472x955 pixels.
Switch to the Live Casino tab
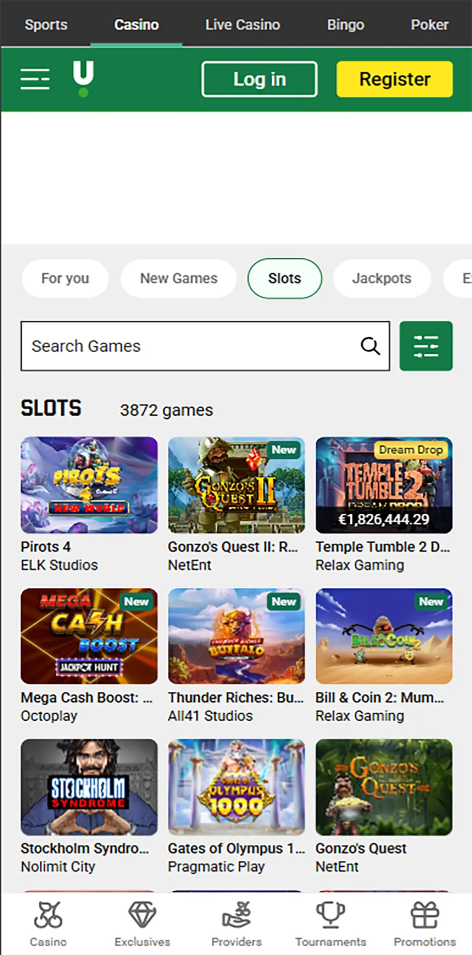pos(242,24)
